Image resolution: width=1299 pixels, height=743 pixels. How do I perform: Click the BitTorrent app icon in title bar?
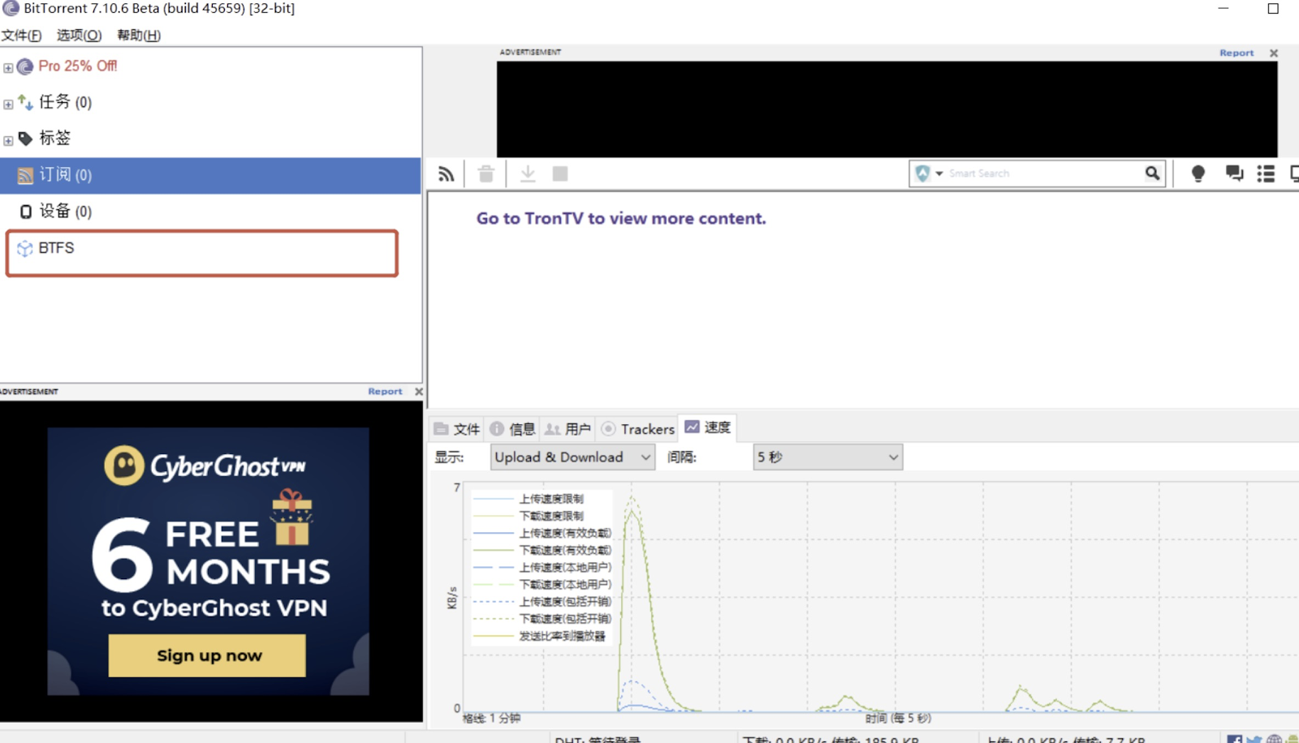(x=11, y=8)
